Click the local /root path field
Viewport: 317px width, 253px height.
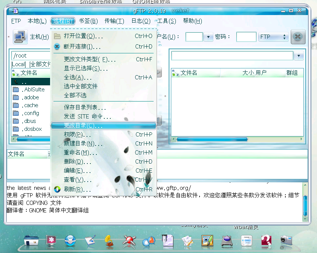pyautogui.click(x=31, y=56)
